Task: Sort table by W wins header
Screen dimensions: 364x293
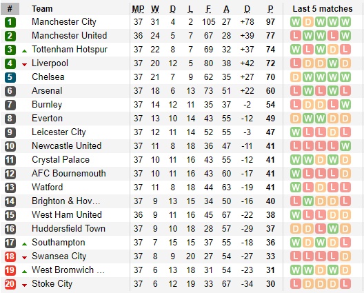Action: coord(155,9)
